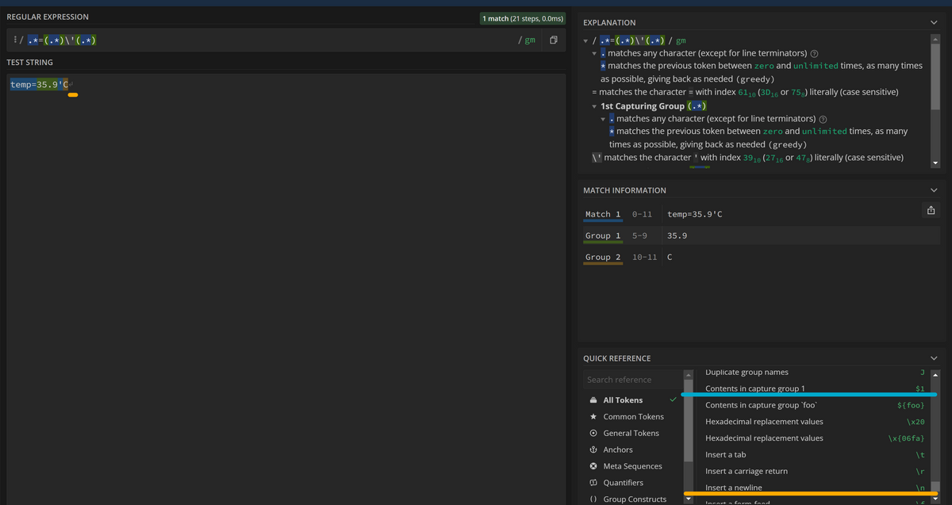The height and width of the screenshot is (505, 952).
Task: Select Match 1 label in match information
Action: [x=603, y=215]
